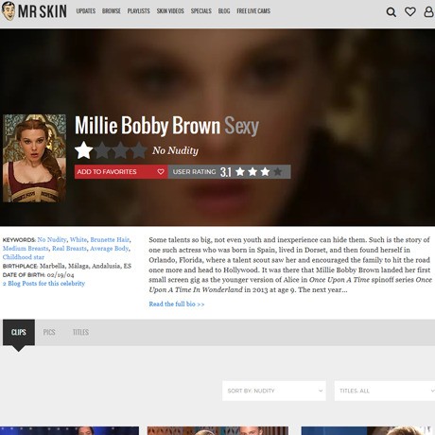This screenshot has width=435, height=435.
Task: Open the 2 Blog Posts link
Action: click(43, 284)
